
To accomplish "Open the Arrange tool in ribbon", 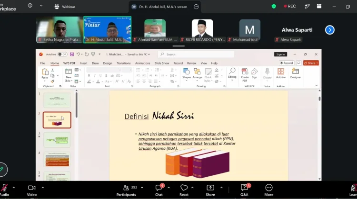I will pos(197,74).
